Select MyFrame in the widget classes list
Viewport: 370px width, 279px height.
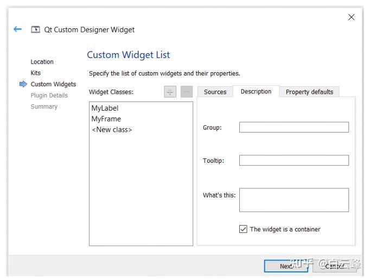click(x=106, y=119)
